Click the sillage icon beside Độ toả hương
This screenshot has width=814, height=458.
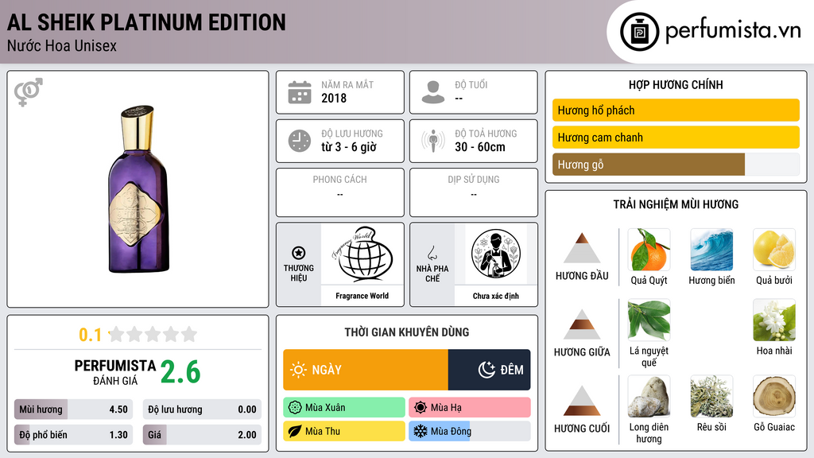pos(433,141)
